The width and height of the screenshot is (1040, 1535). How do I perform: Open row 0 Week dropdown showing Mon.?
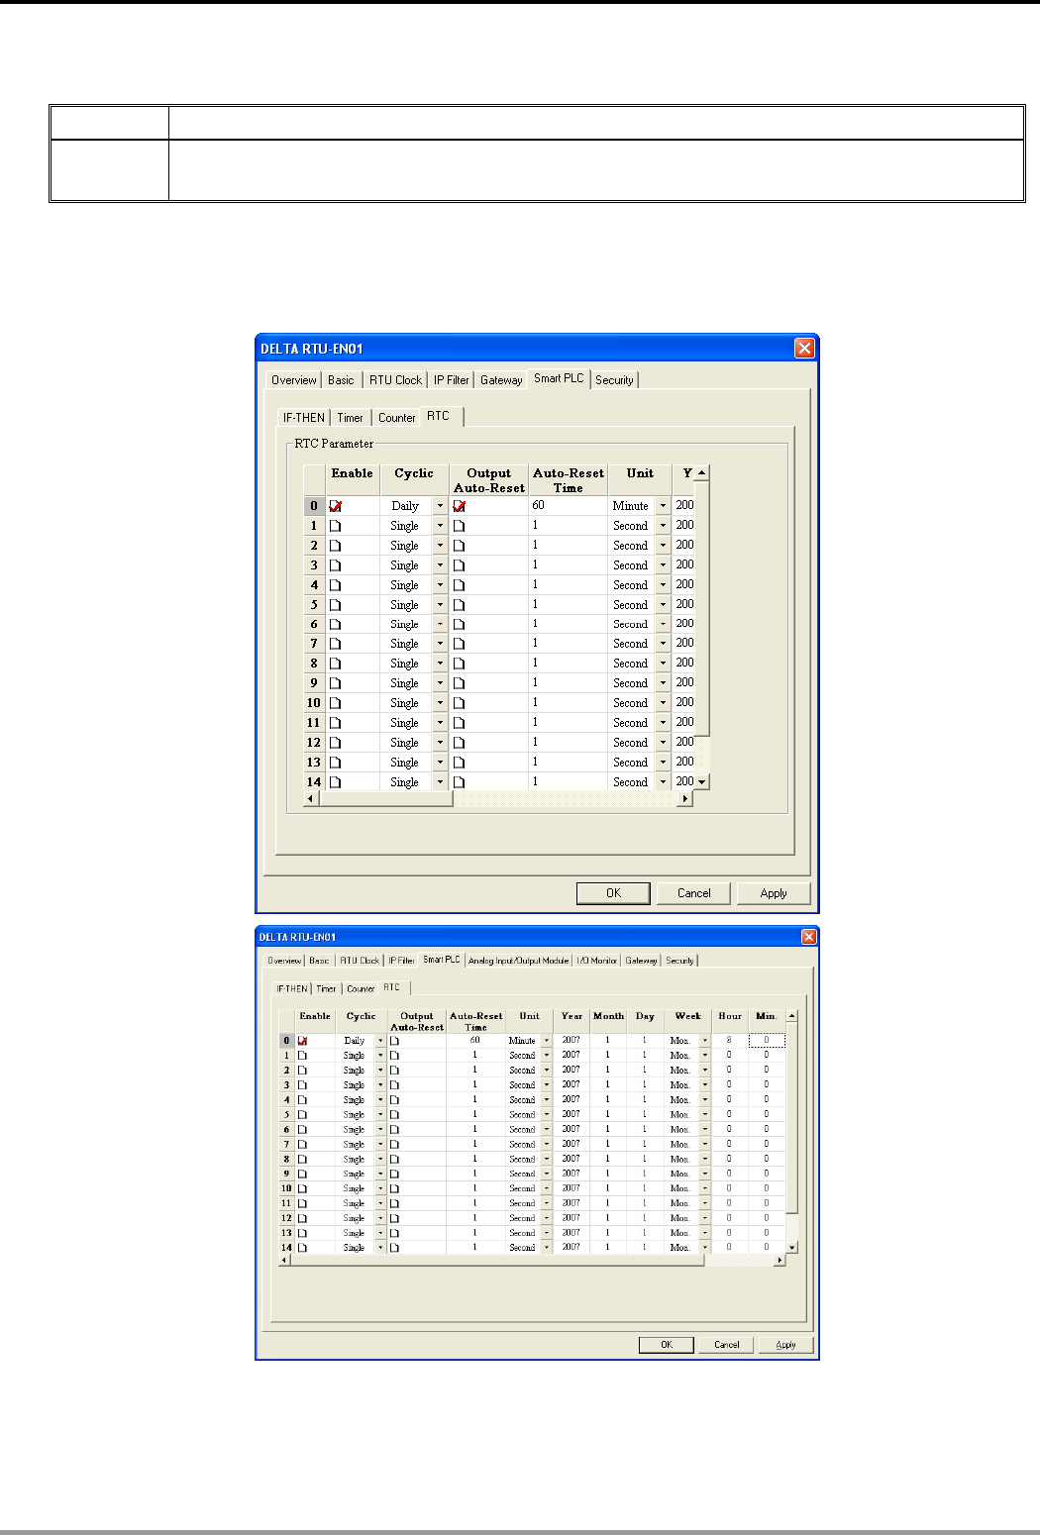click(x=705, y=1041)
